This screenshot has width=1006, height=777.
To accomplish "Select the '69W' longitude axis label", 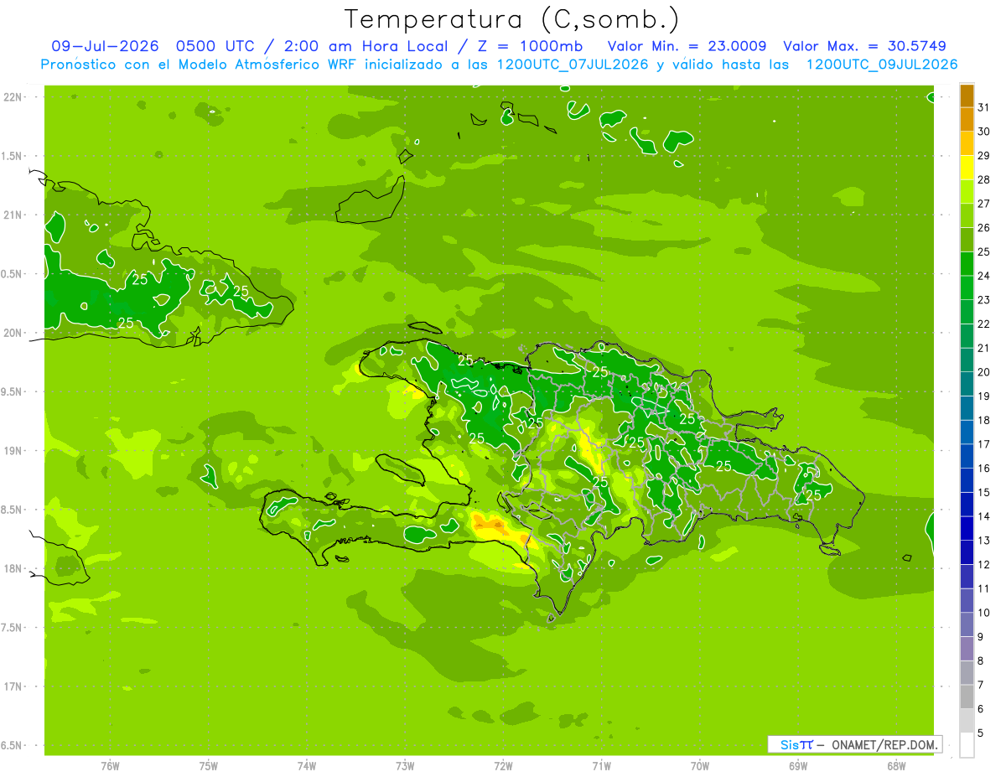I will (798, 765).
